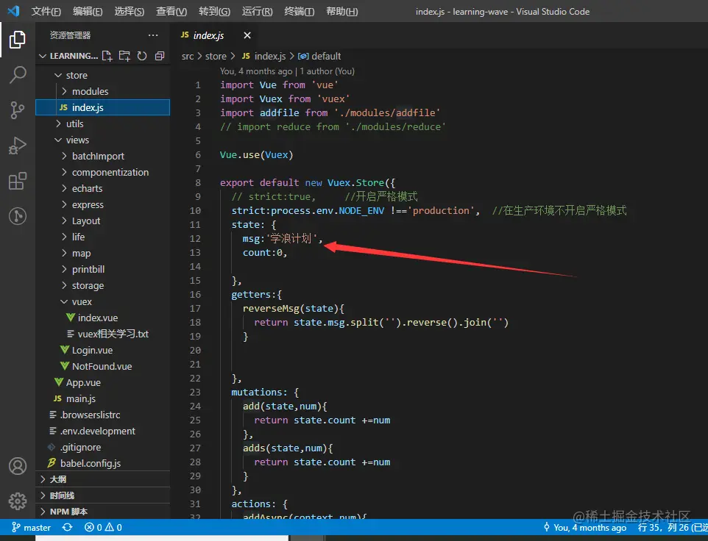Open the Extensions view
Screen dimensions: 708x541
pyautogui.click(x=17, y=181)
